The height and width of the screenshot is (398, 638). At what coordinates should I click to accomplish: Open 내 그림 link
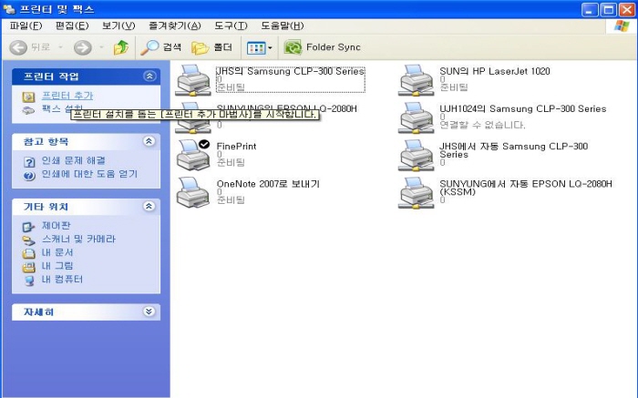click(57, 265)
